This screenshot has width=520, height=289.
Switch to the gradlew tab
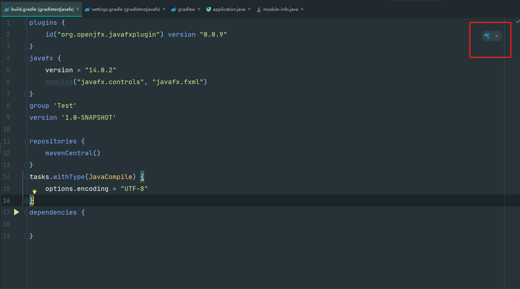186,9
